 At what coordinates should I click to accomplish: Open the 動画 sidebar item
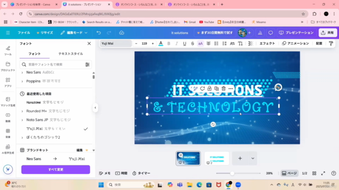(x=8, y=118)
